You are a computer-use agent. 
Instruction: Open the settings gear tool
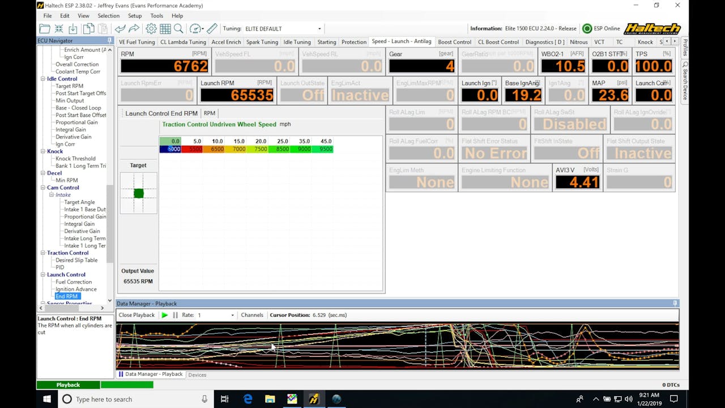coord(151,28)
